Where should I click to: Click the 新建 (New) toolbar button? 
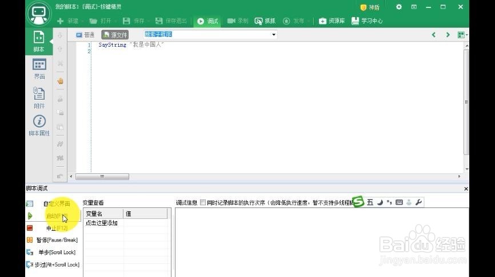[67, 21]
